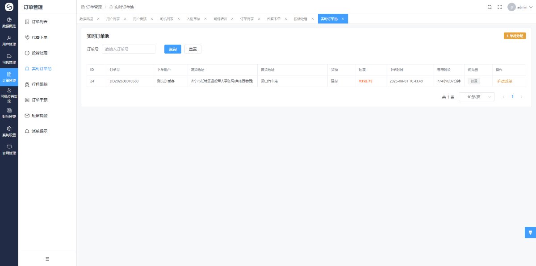
Task: Switch to the 用户列表 tab
Action: click(113, 19)
